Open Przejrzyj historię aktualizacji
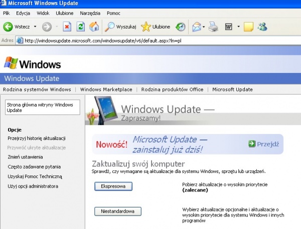Viewport: 301px width, 229px height. (x=37, y=138)
